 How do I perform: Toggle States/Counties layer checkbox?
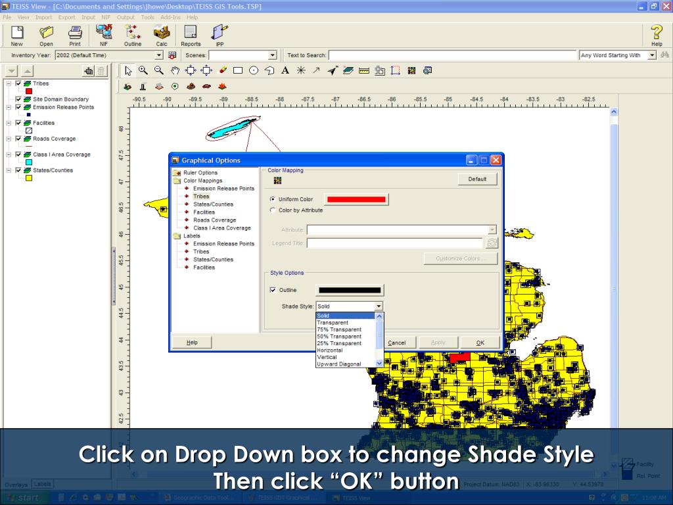pyautogui.click(x=18, y=170)
